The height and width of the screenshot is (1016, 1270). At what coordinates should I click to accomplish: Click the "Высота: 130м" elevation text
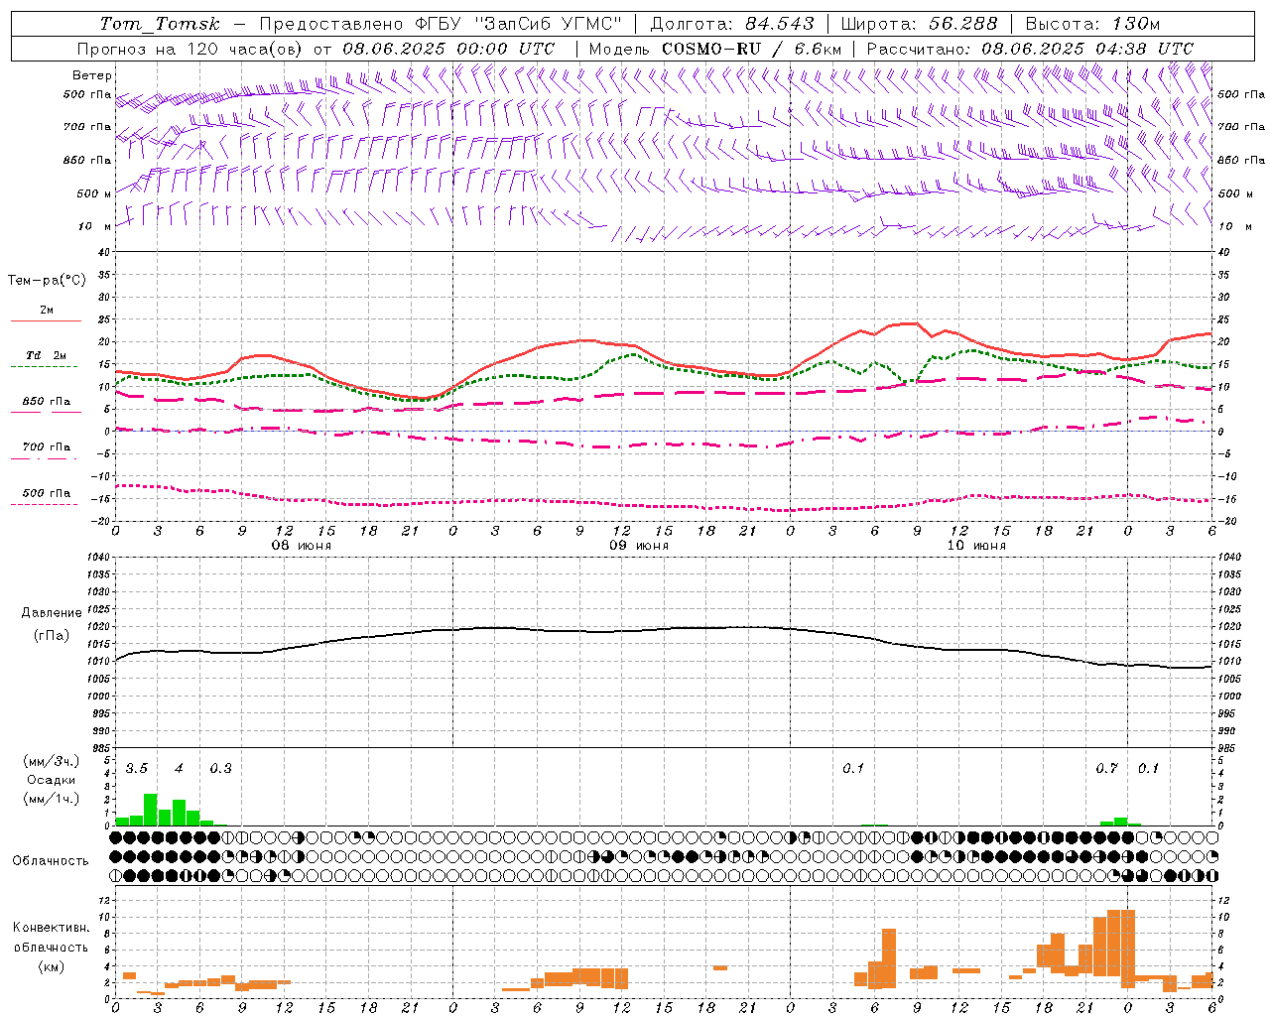tap(1092, 24)
